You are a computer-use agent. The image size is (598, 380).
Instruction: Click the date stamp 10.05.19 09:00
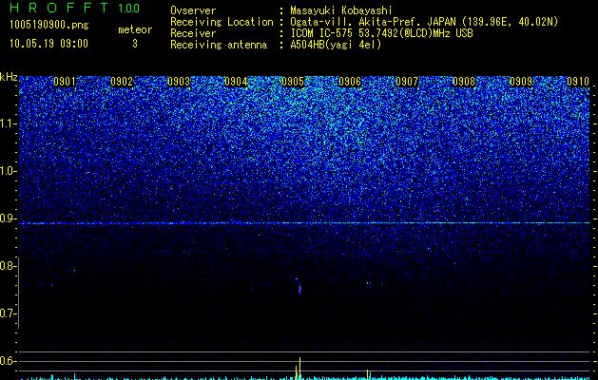pos(48,44)
